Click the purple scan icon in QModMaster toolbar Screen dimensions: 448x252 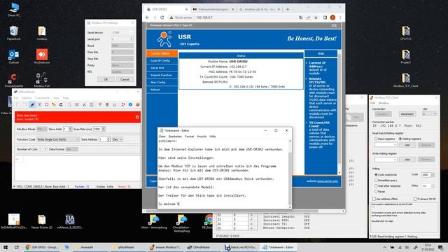coord(47,105)
